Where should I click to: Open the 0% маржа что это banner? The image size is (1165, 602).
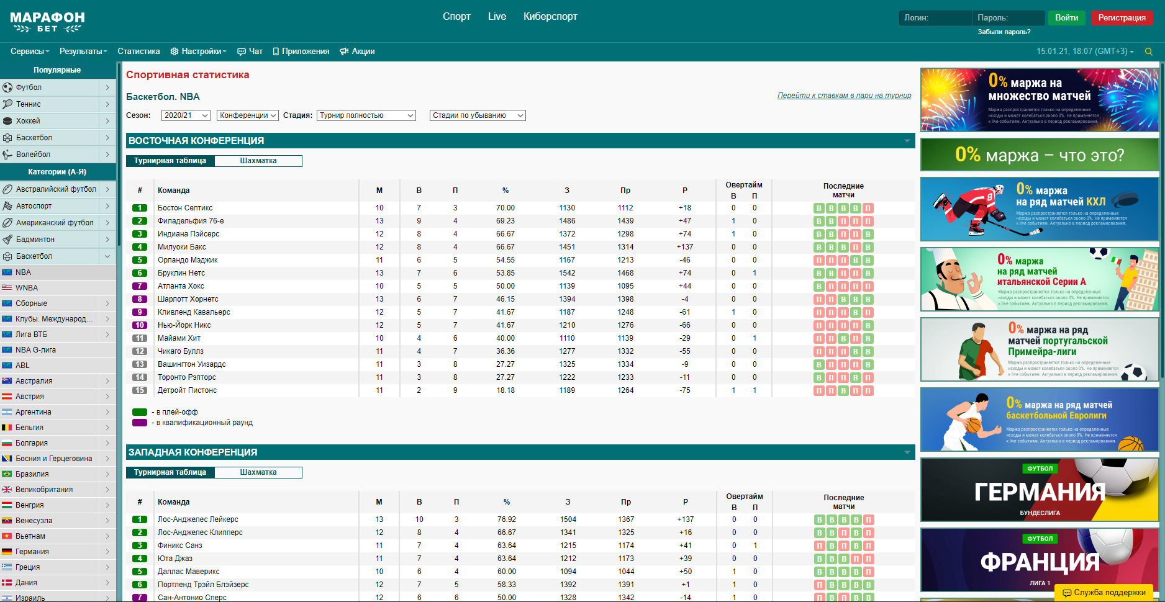point(1040,155)
